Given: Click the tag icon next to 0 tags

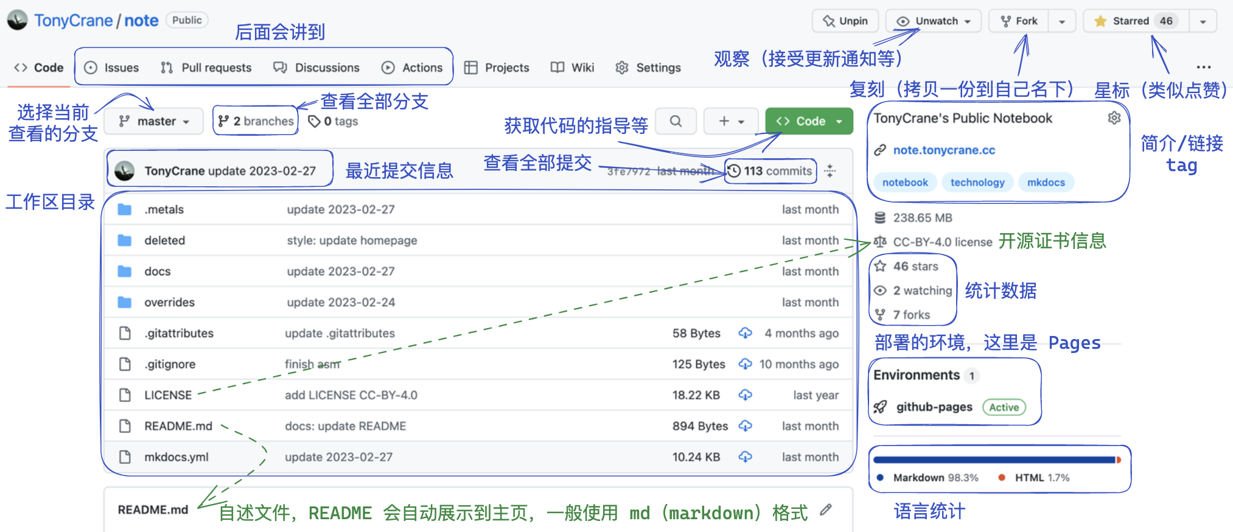Looking at the screenshot, I should coord(314,122).
